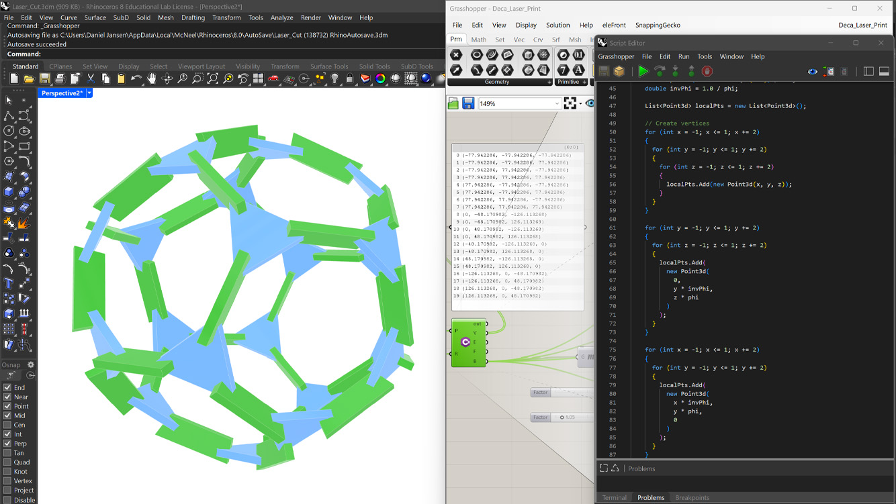Open Osnap settings gear icon
This screenshot has height=504, width=896.
pyautogui.click(x=30, y=365)
